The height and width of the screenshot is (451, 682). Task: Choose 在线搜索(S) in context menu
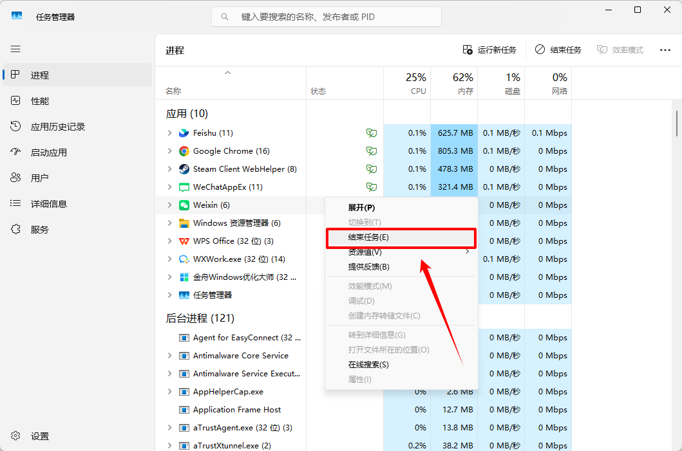(x=401, y=365)
